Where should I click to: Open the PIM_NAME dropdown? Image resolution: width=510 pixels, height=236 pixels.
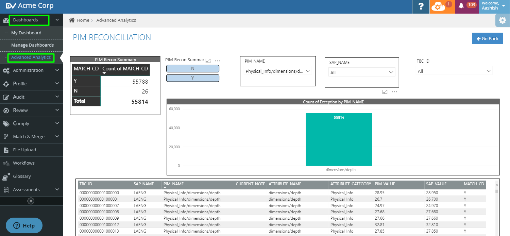pyautogui.click(x=278, y=71)
